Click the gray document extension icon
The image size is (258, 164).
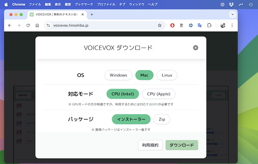point(182,25)
